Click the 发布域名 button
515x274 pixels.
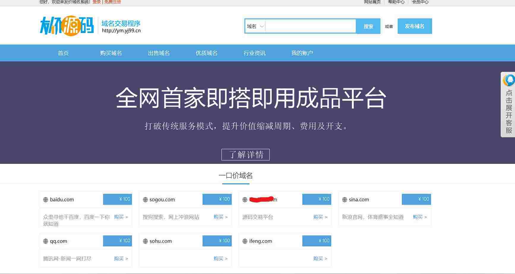pyautogui.click(x=415, y=26)
